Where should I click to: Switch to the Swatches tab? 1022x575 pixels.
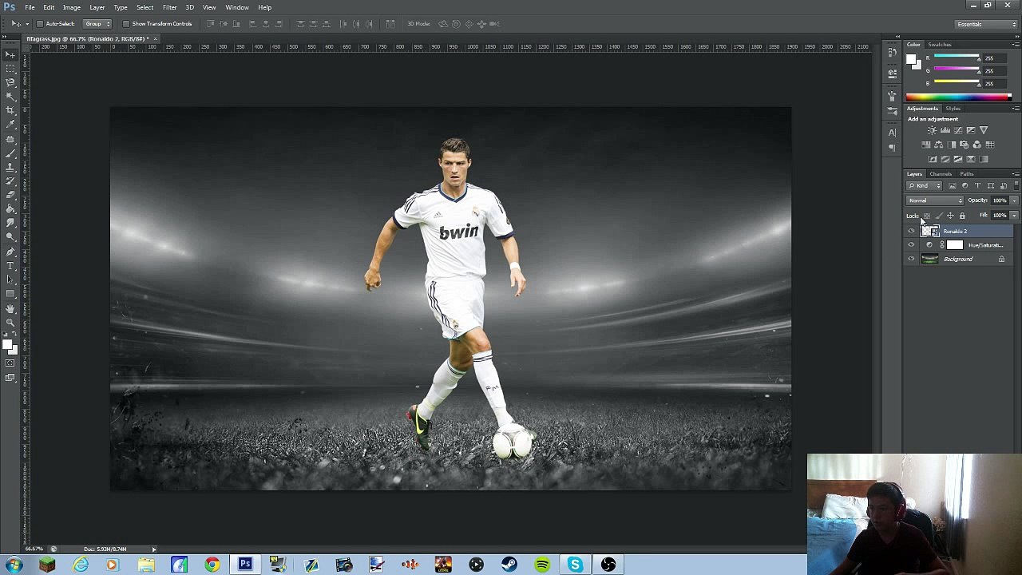click(940, 44)
